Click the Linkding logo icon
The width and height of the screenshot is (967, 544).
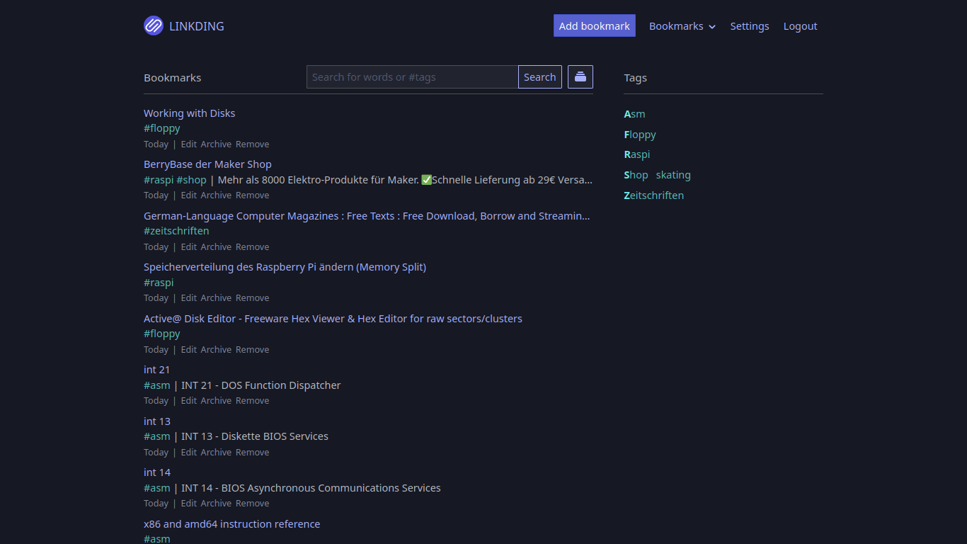pyautogui.click(x=154, y=26)
